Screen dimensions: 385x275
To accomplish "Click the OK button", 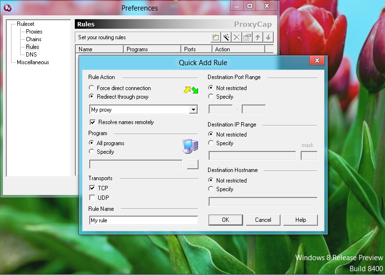I will (226, 220).
